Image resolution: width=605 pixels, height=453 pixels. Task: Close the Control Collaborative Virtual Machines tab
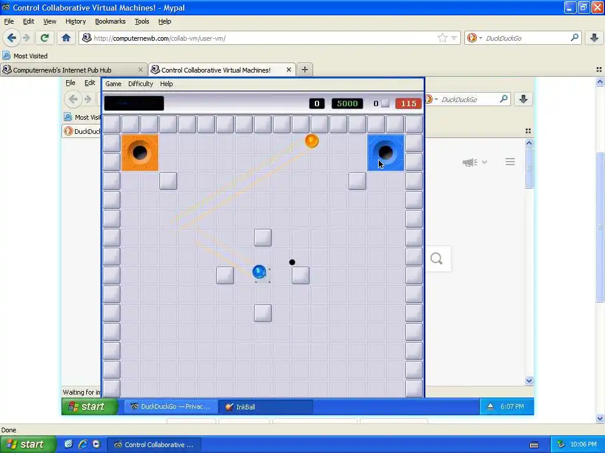pyautogui.click(x=288, y=70)
